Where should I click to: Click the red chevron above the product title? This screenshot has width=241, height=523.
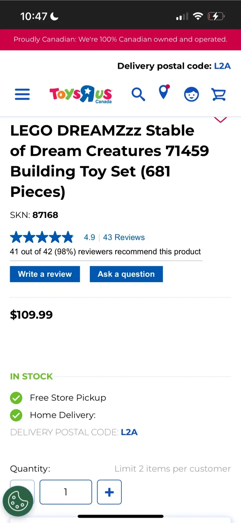(x=220, y=119)
